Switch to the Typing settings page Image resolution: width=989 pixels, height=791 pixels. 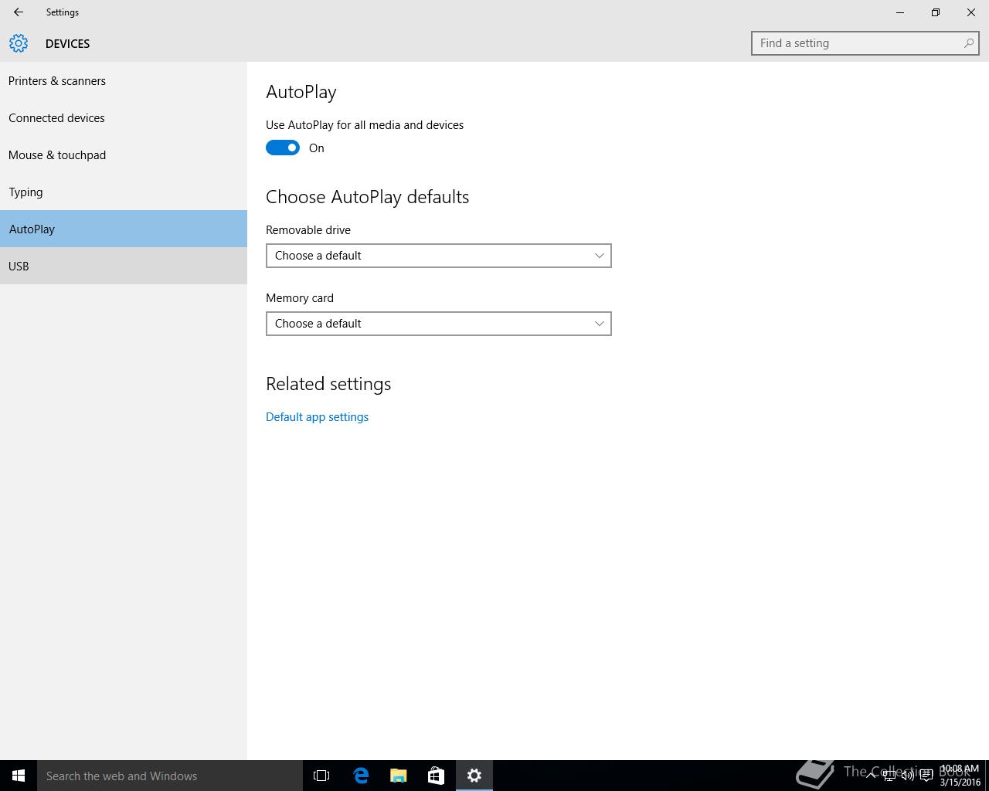pyautogui.click(x=26, y=192)
